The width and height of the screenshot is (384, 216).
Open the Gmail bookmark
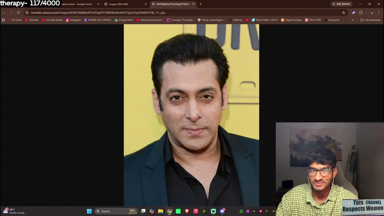click(x=16, y=20)
